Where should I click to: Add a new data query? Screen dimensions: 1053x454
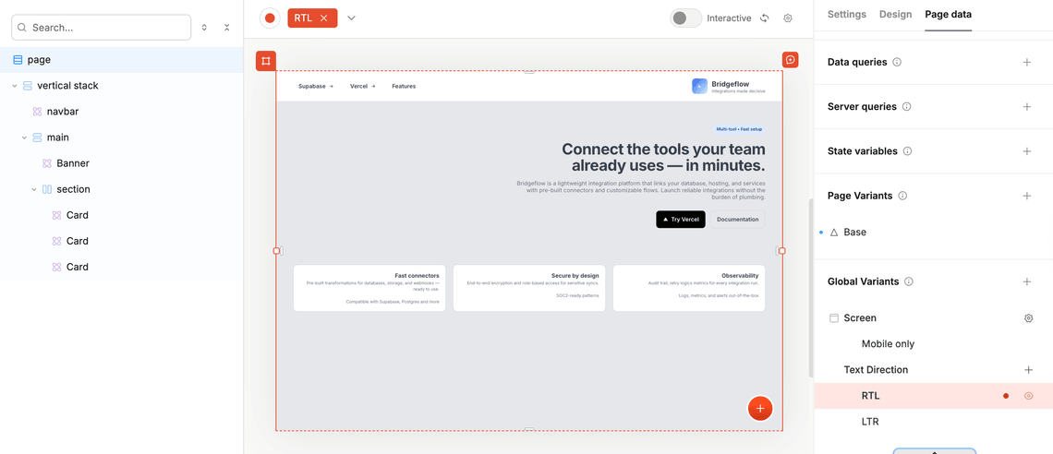click(x=1027, y=62)
